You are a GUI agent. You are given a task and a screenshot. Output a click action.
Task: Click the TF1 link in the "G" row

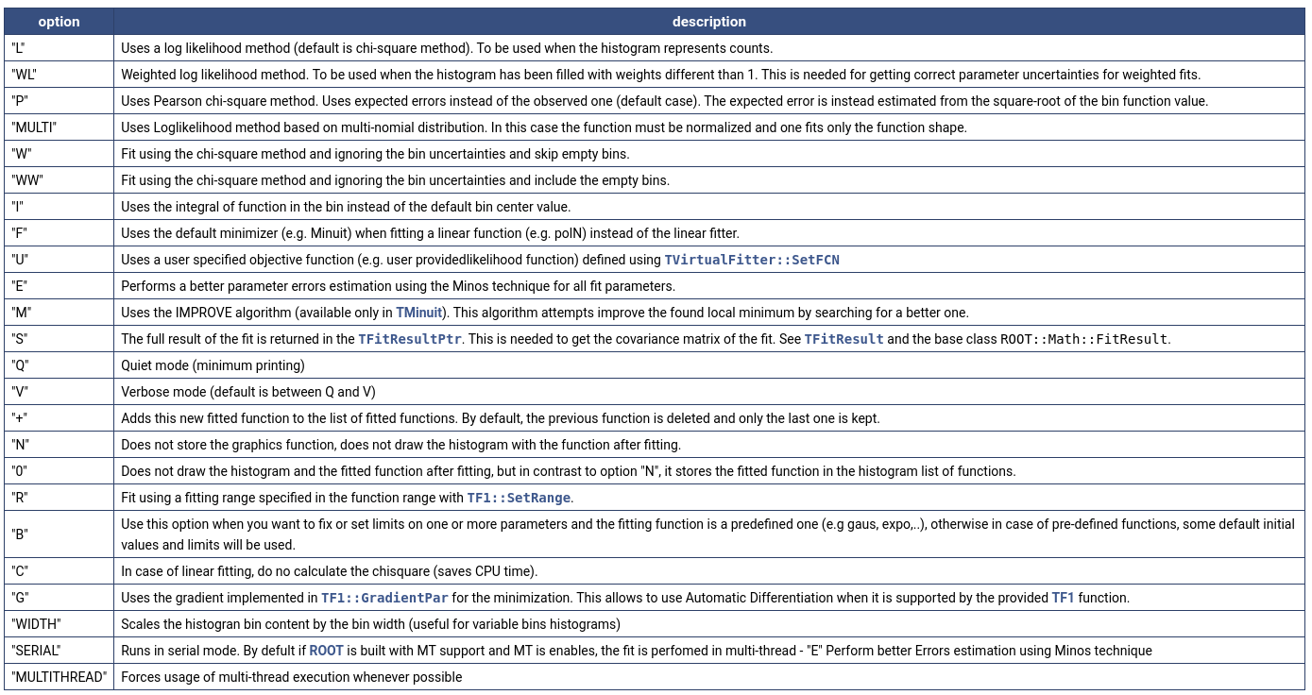coord(1063,598)
